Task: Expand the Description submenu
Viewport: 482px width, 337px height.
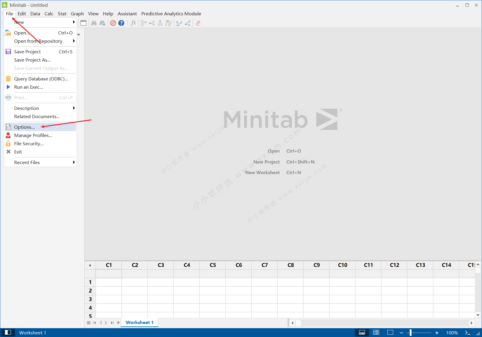Action: [x=40, y=108]
